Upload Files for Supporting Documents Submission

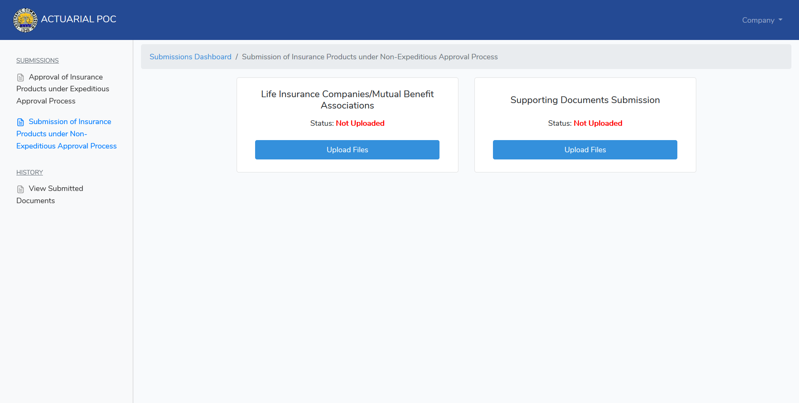585,150
